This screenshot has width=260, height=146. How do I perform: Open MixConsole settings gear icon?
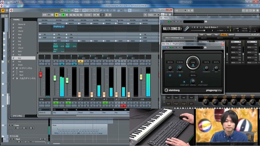(170, 15)
